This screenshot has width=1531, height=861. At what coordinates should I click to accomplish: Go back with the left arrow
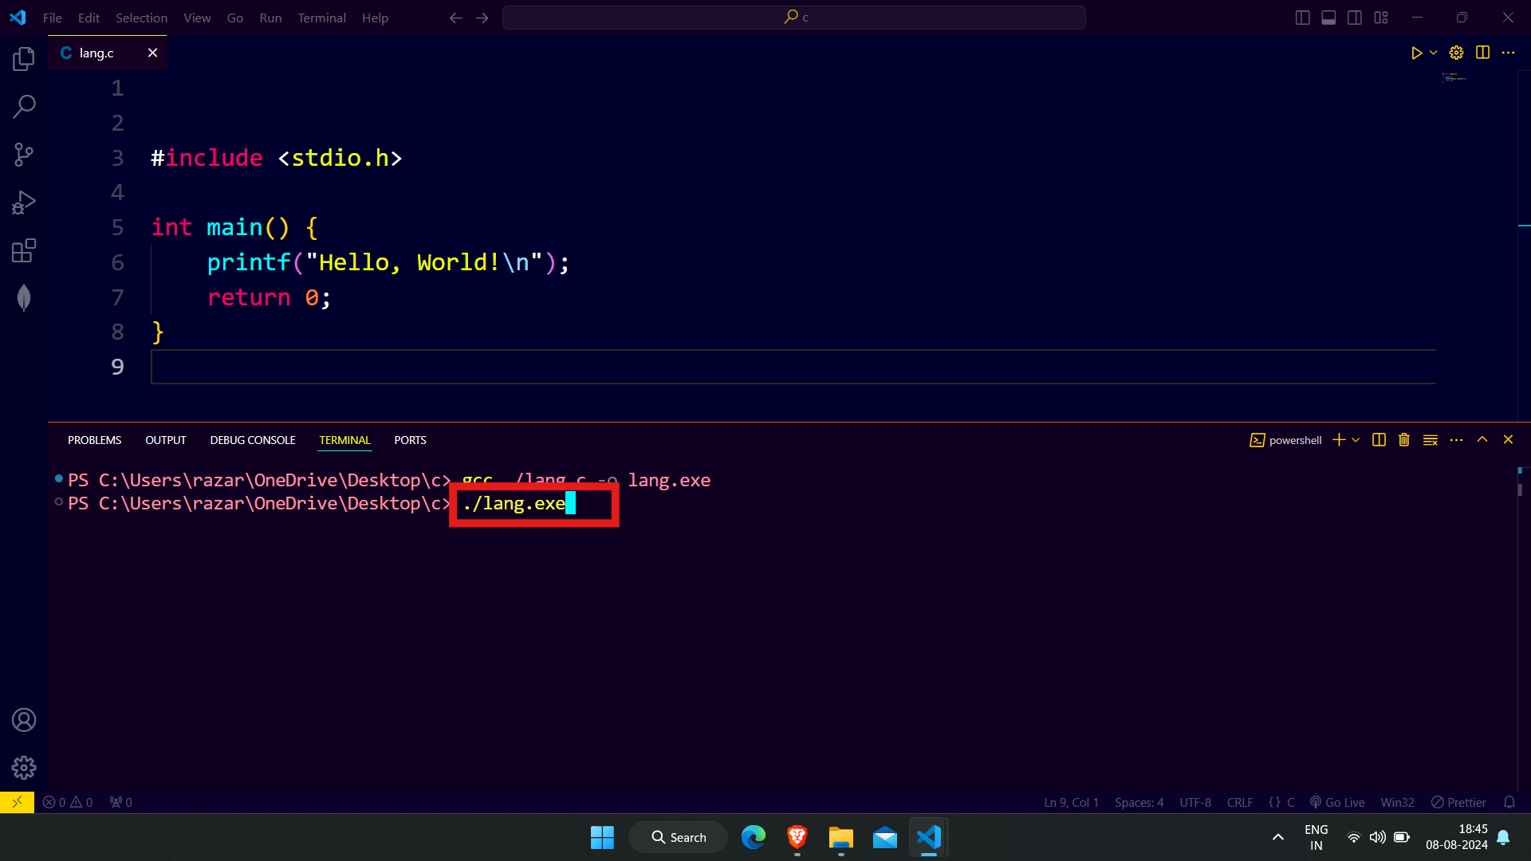(x=455, y=18)
